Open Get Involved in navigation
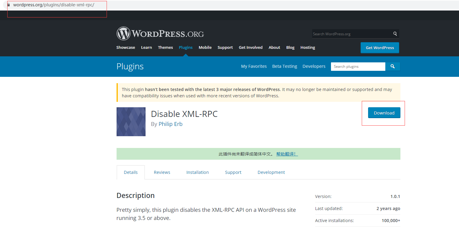The height and width of the screenshot is (229, 459). (251, 47)
